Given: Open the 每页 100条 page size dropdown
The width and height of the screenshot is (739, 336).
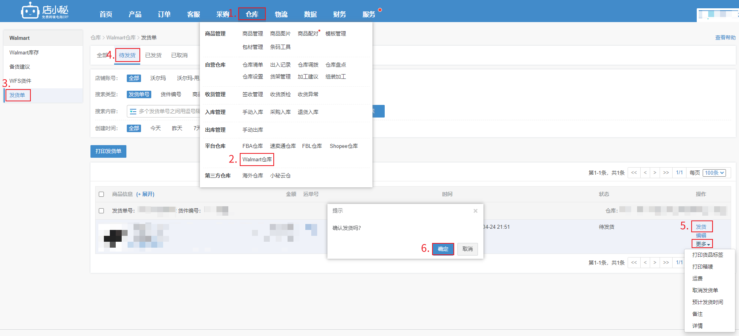Looking at the screenshot, I should pos(715,173).
